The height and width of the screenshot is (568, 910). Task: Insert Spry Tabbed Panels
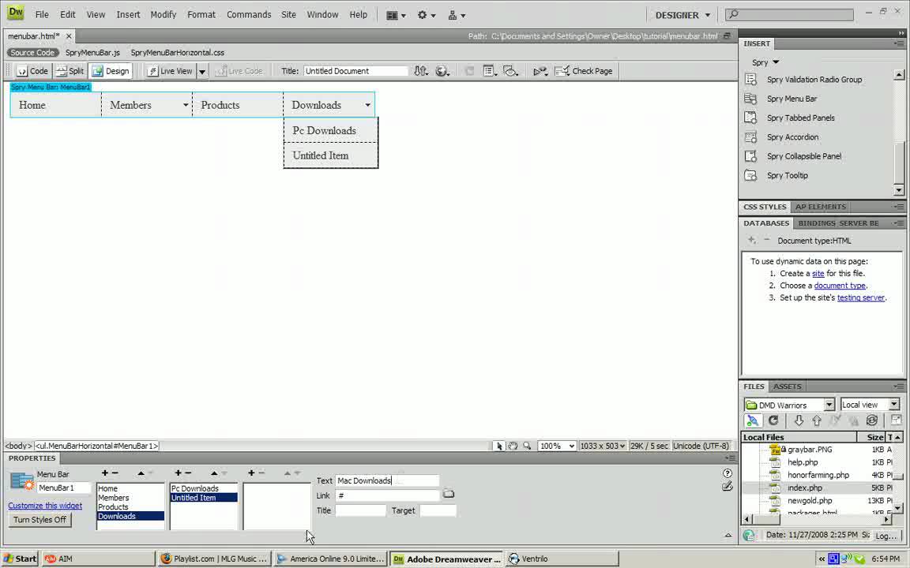click(800, 118)
